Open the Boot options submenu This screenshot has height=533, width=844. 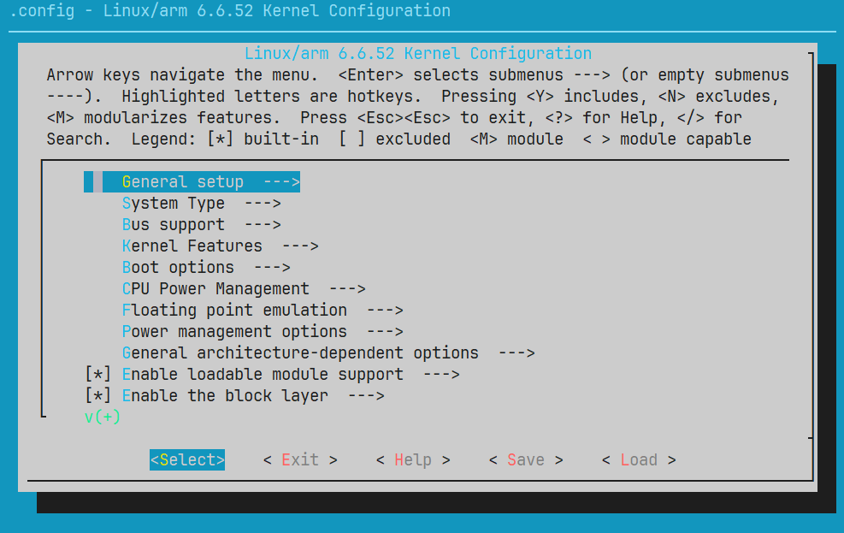[x=178, y=268]
